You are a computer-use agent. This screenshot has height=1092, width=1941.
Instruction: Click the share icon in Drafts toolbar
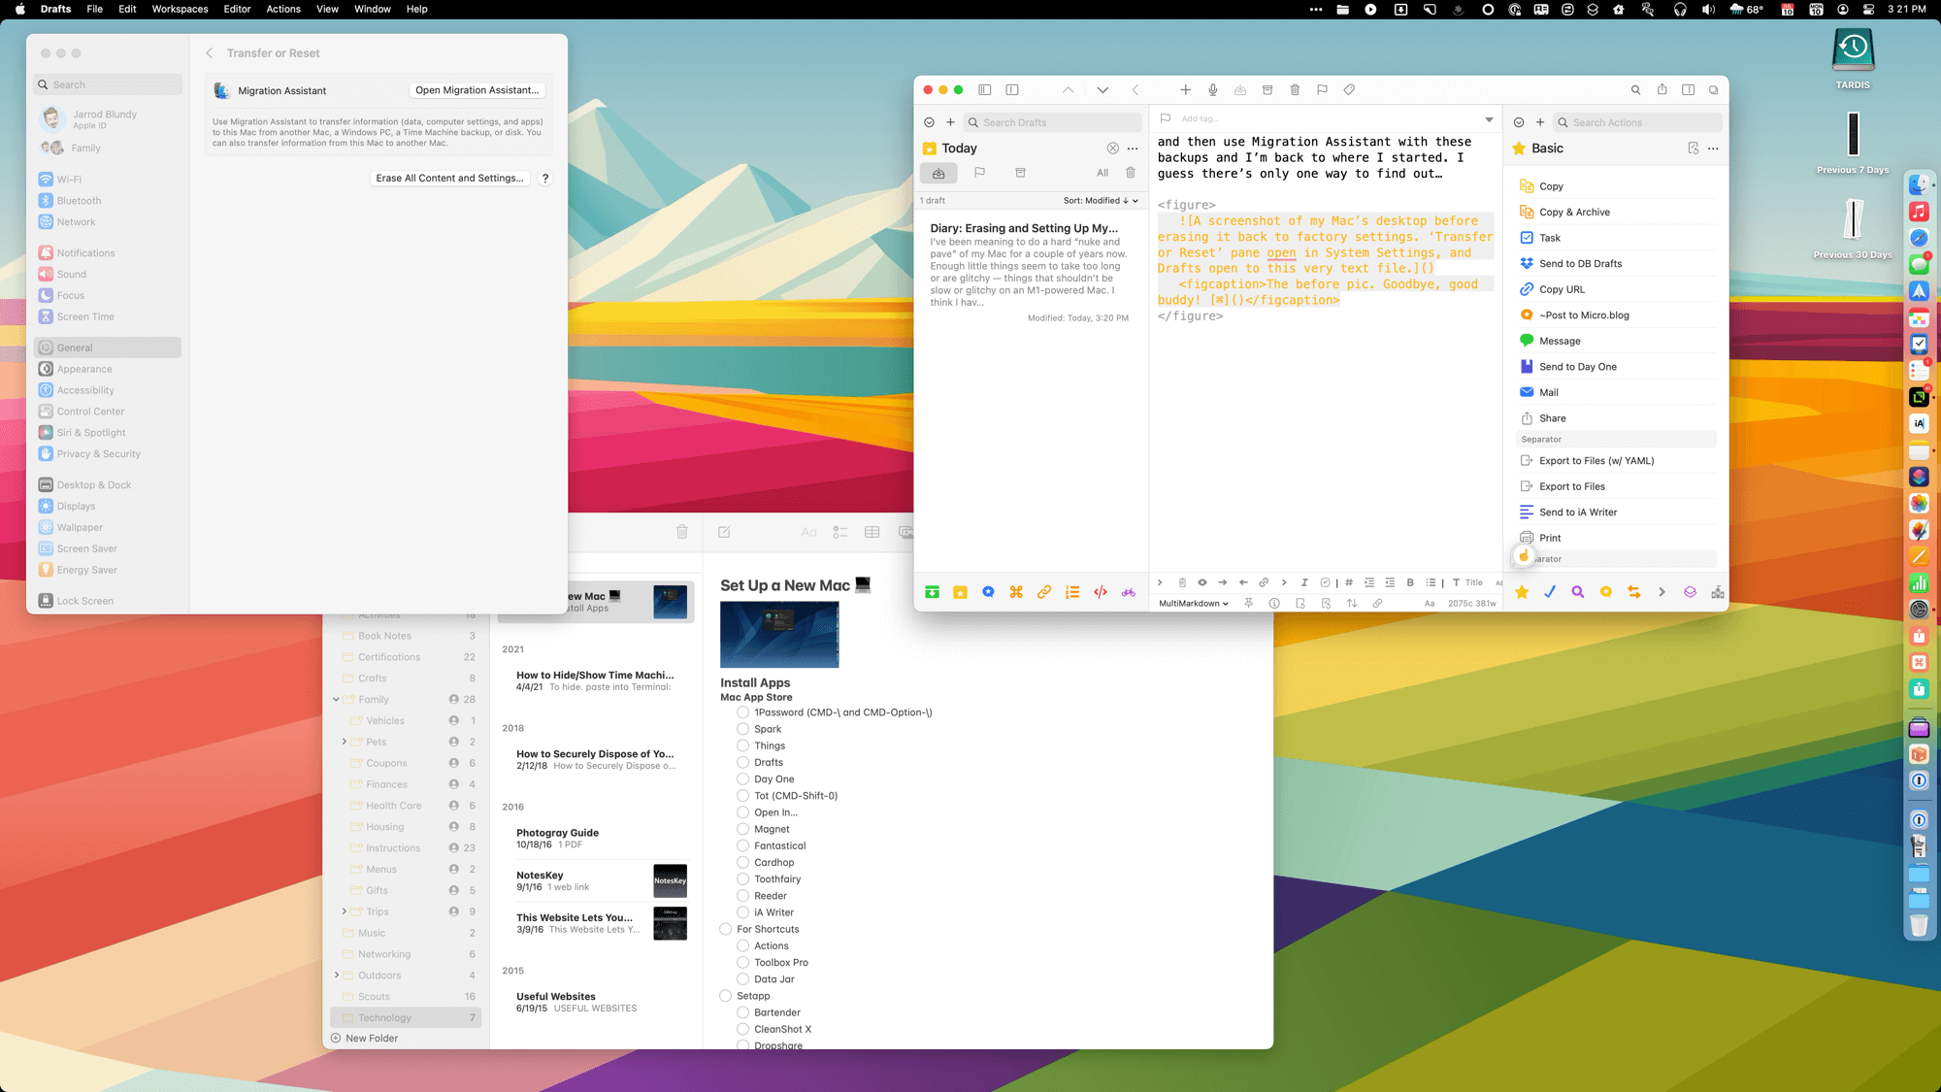click(1661, 89)
